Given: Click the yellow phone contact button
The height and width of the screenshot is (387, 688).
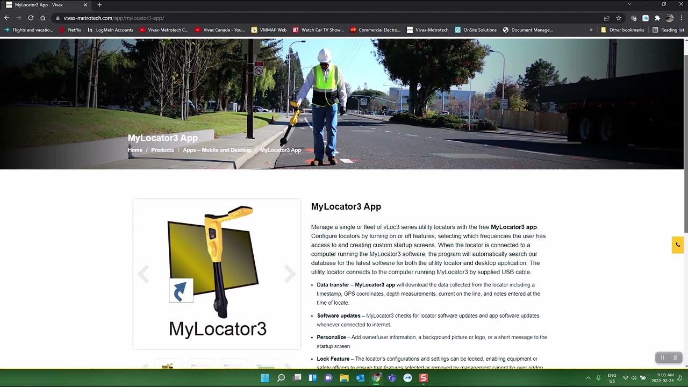Looking at the screenshot, I should pos(677,245).
